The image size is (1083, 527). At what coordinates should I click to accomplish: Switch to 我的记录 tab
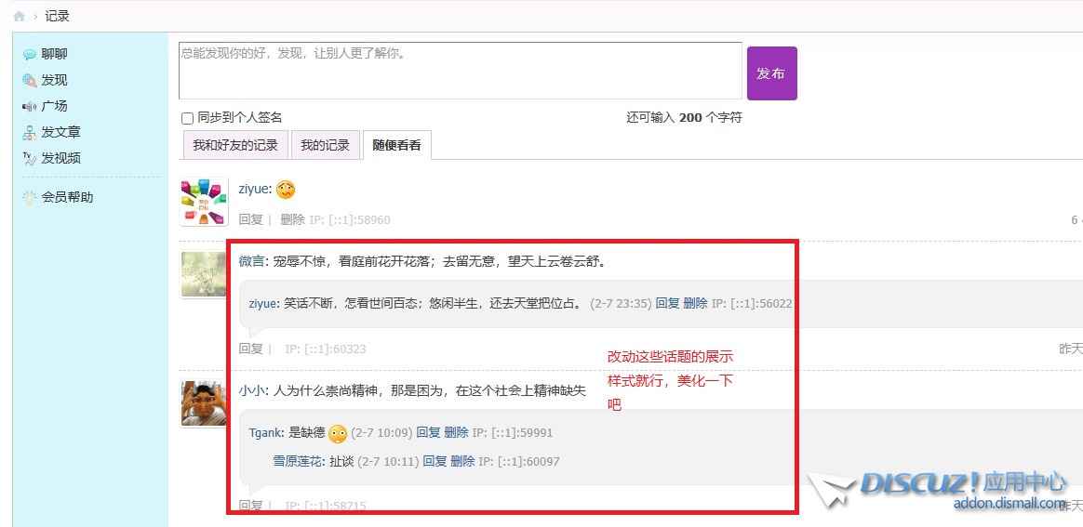click(x=325, y=146)
